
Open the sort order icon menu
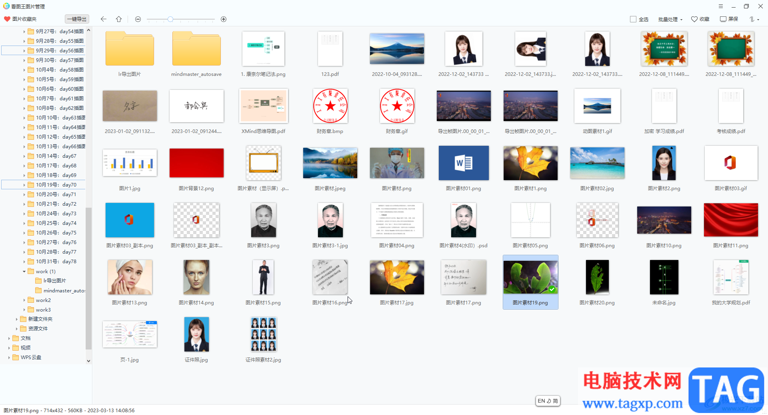tap(754, 19)
